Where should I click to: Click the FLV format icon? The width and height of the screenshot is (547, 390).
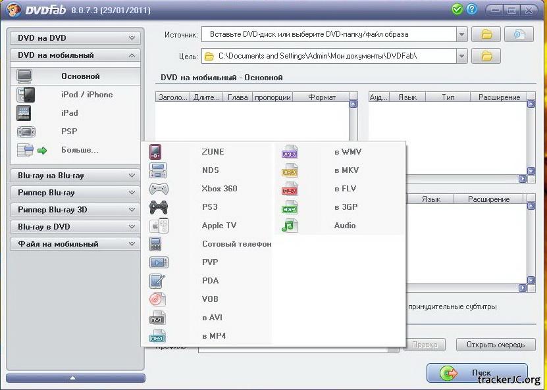290,189
